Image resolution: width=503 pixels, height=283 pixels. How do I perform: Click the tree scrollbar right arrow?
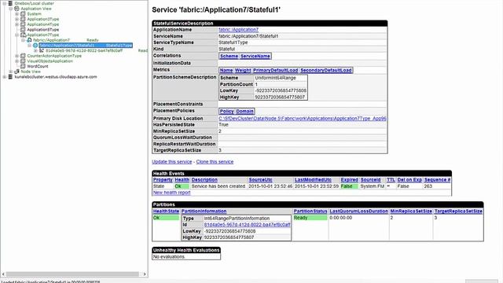coord(145,274)
